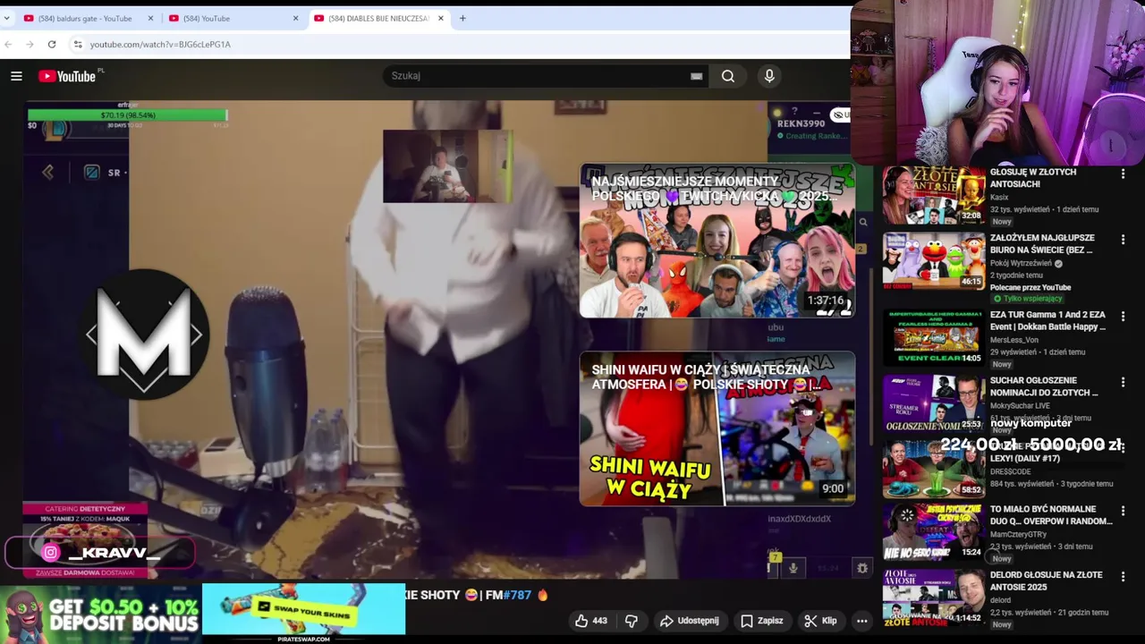Viewport: 1145px width, 644px height.
Task: Open options menu for "EZA TUR Gamma" video
Action: pyautogui.click(x=1123, y=317)
